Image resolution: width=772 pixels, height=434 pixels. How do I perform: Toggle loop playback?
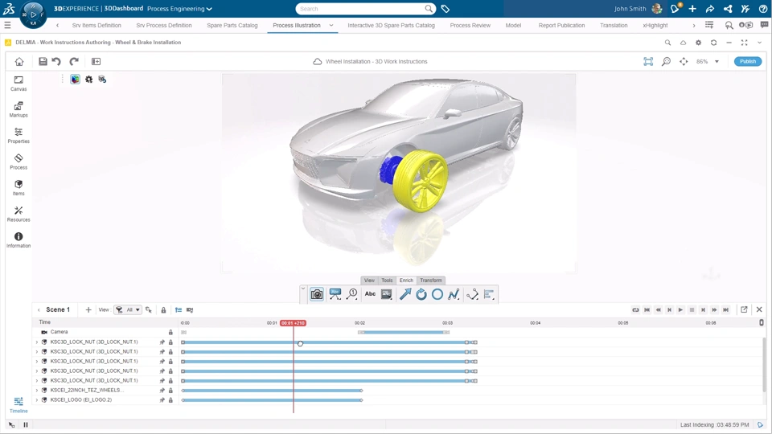click(635, 310)
